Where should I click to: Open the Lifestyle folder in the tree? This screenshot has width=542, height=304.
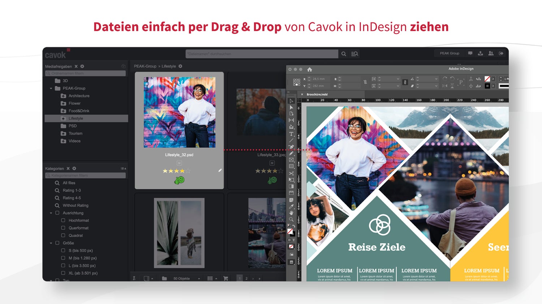click(x=76, y=118)
